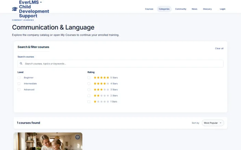Click Clear all filters
241x150 pixels.
pyautogui.click(x=219, y=49)
